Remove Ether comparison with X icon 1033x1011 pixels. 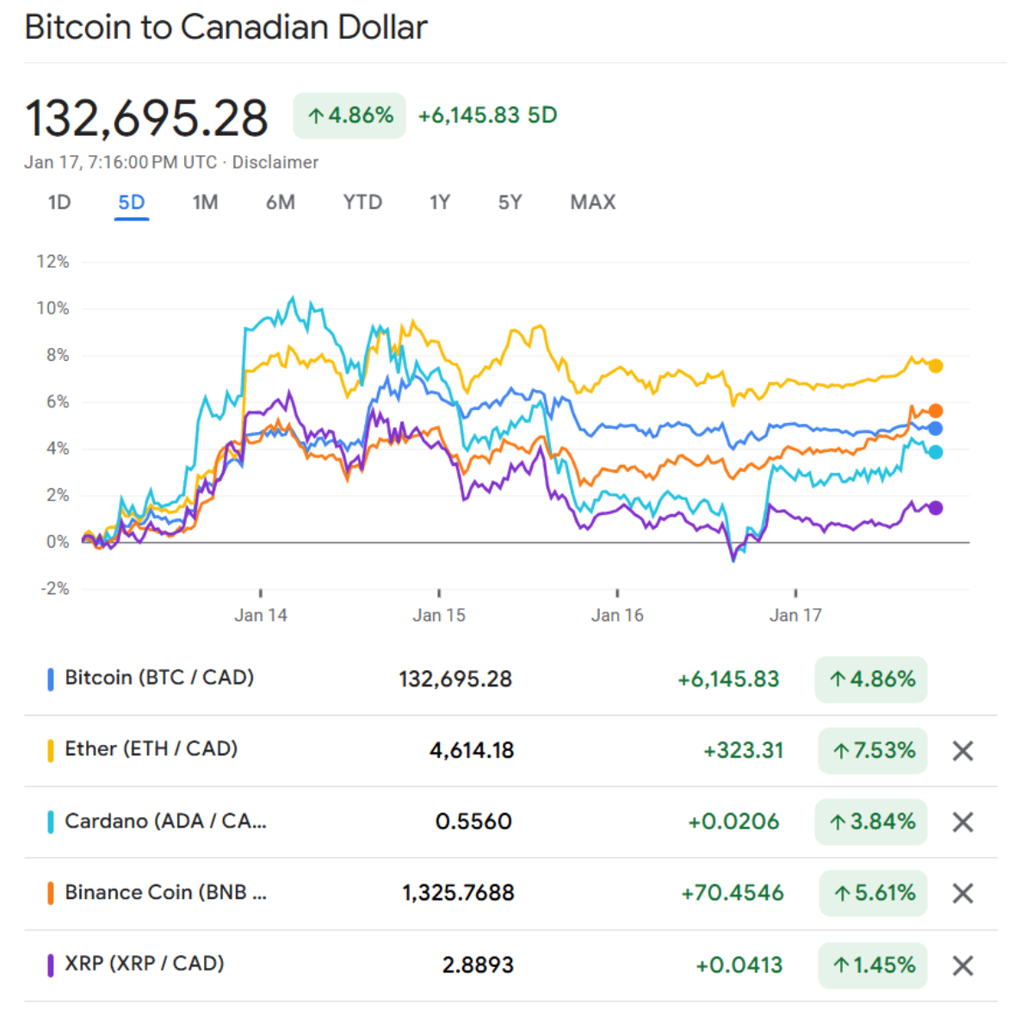coord(962,751)
